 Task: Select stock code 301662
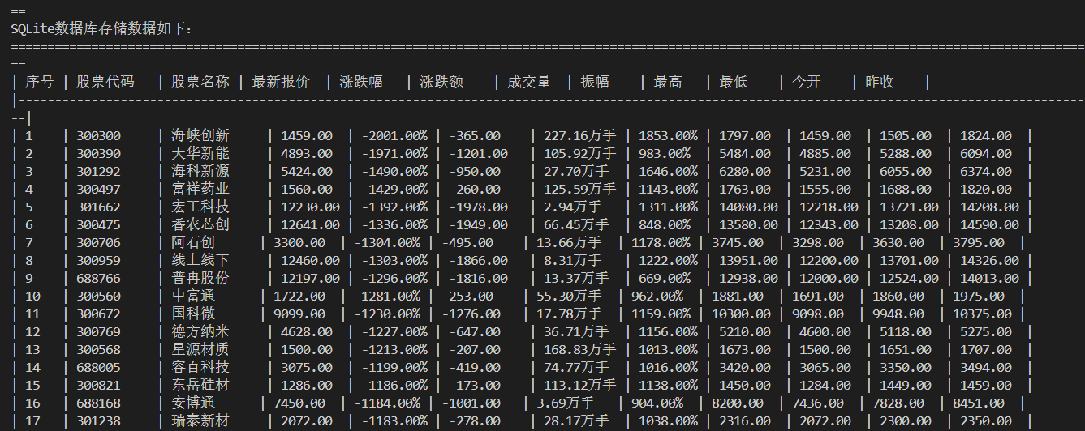click(x=99, y=207)
